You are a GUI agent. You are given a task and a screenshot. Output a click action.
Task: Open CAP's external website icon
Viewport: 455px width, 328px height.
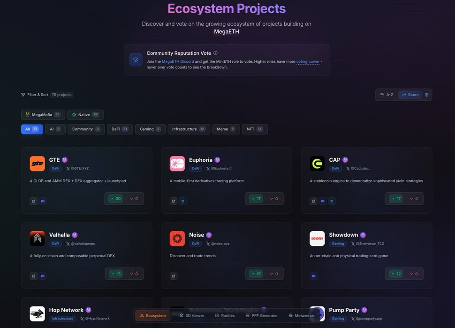314,201
